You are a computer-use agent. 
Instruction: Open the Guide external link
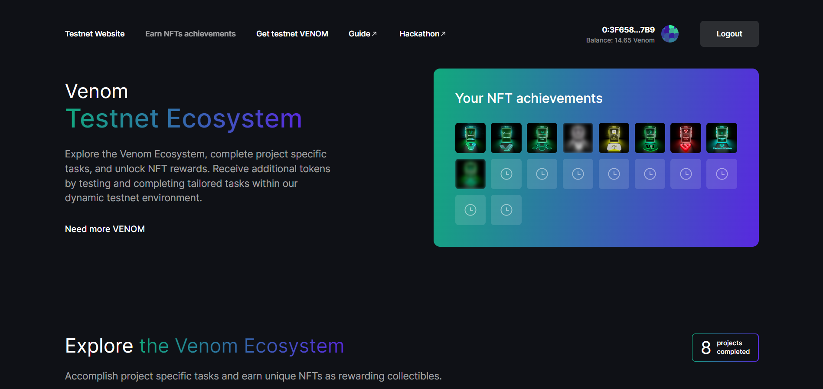point(363,34)
